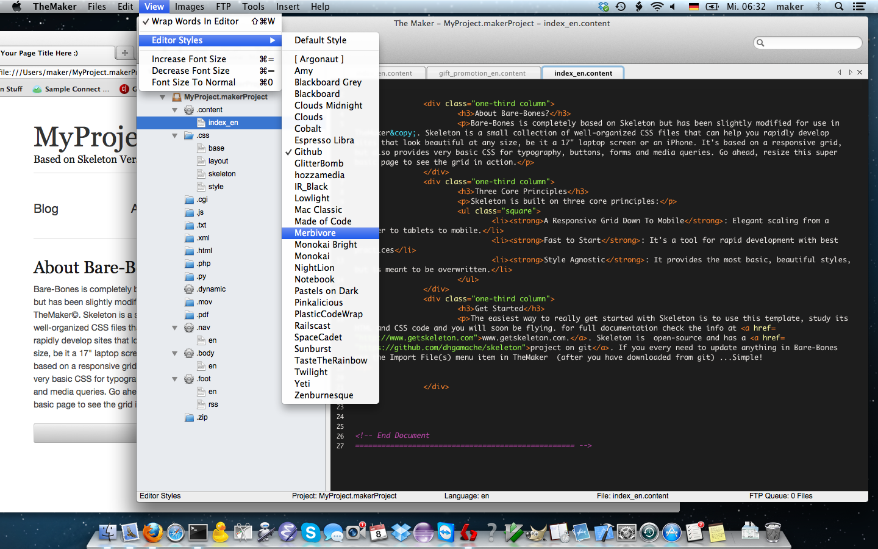Open the .zip folder in project tree

pyautogui.click(x=189, y=417)
